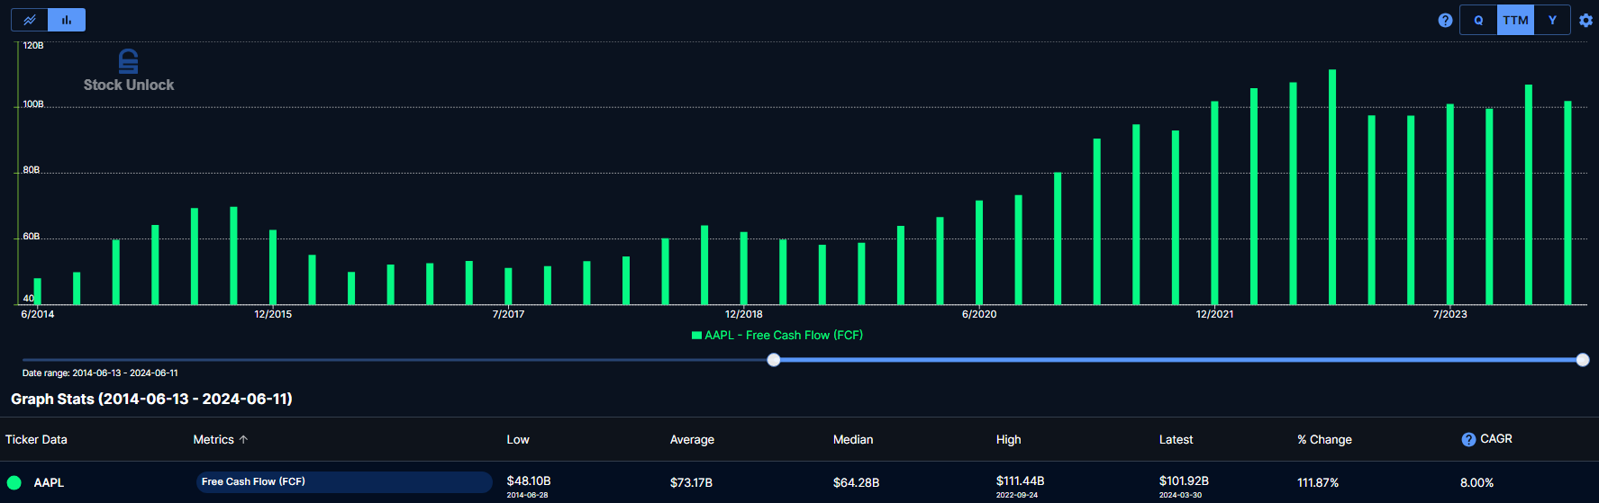
Task: Click the left date range slider handle
Action: pyautogui.click(x=774, y=360)
